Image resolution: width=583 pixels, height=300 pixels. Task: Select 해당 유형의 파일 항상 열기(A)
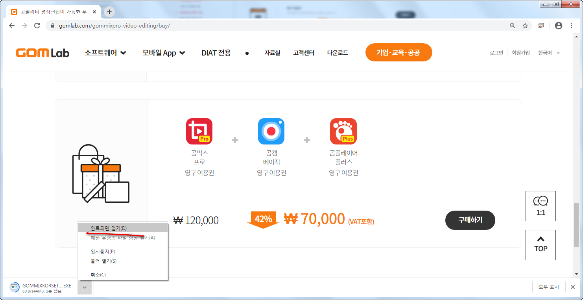[x=123, y=238]
